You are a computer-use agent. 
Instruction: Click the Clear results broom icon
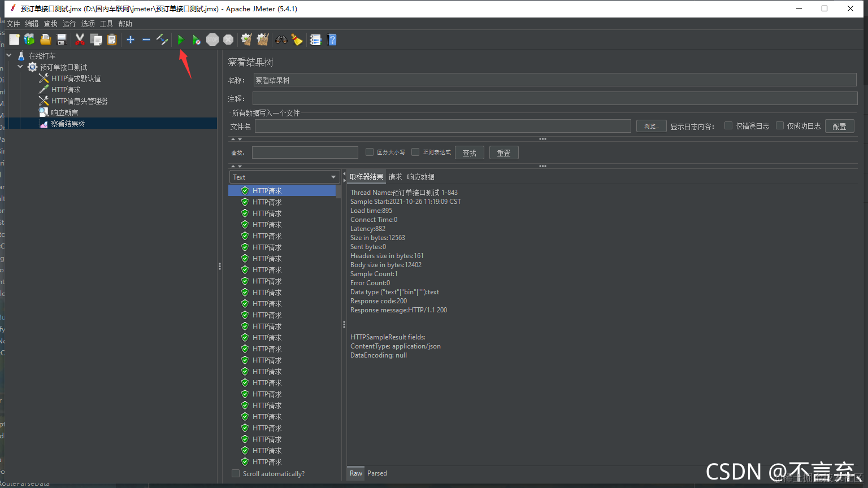click(x=246, y=40)
